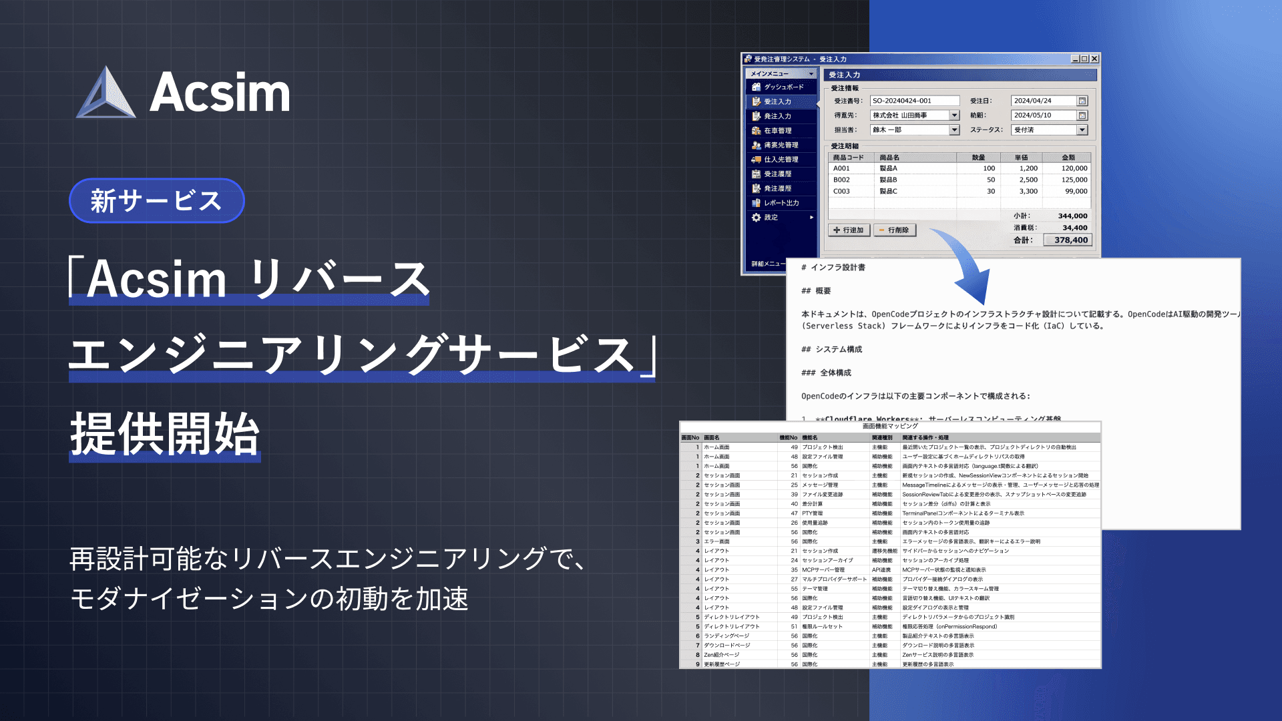This screenshot has height=721, width=1282.
Task: Open 在庫管理 inventory management icon
Action: (756, 131)
